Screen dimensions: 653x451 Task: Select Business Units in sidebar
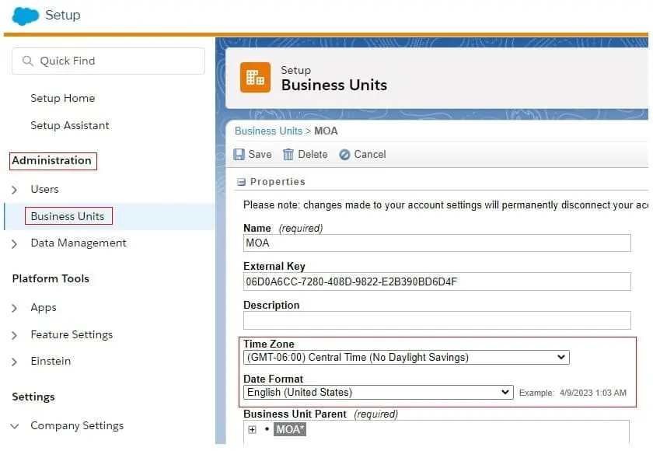(x=68, y=216)
